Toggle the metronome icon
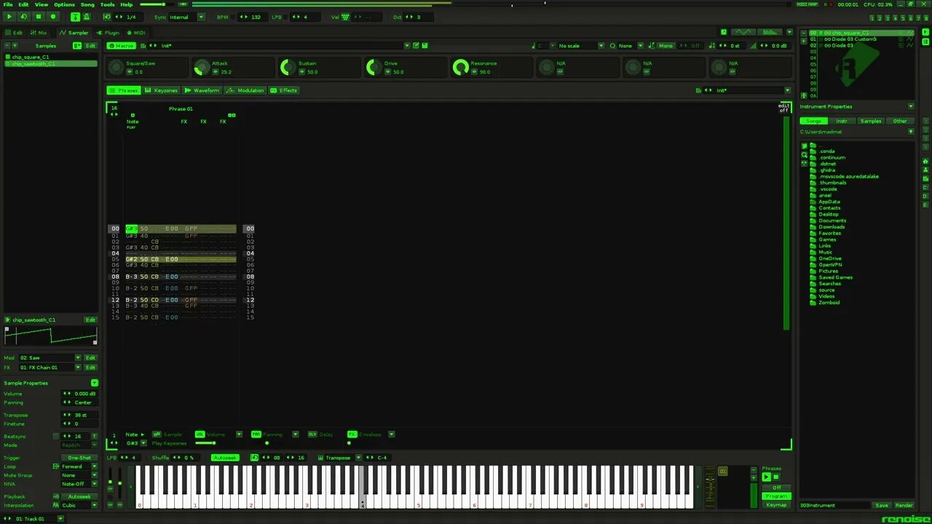The width and height of the screenshot is (932, 524). 86,17
